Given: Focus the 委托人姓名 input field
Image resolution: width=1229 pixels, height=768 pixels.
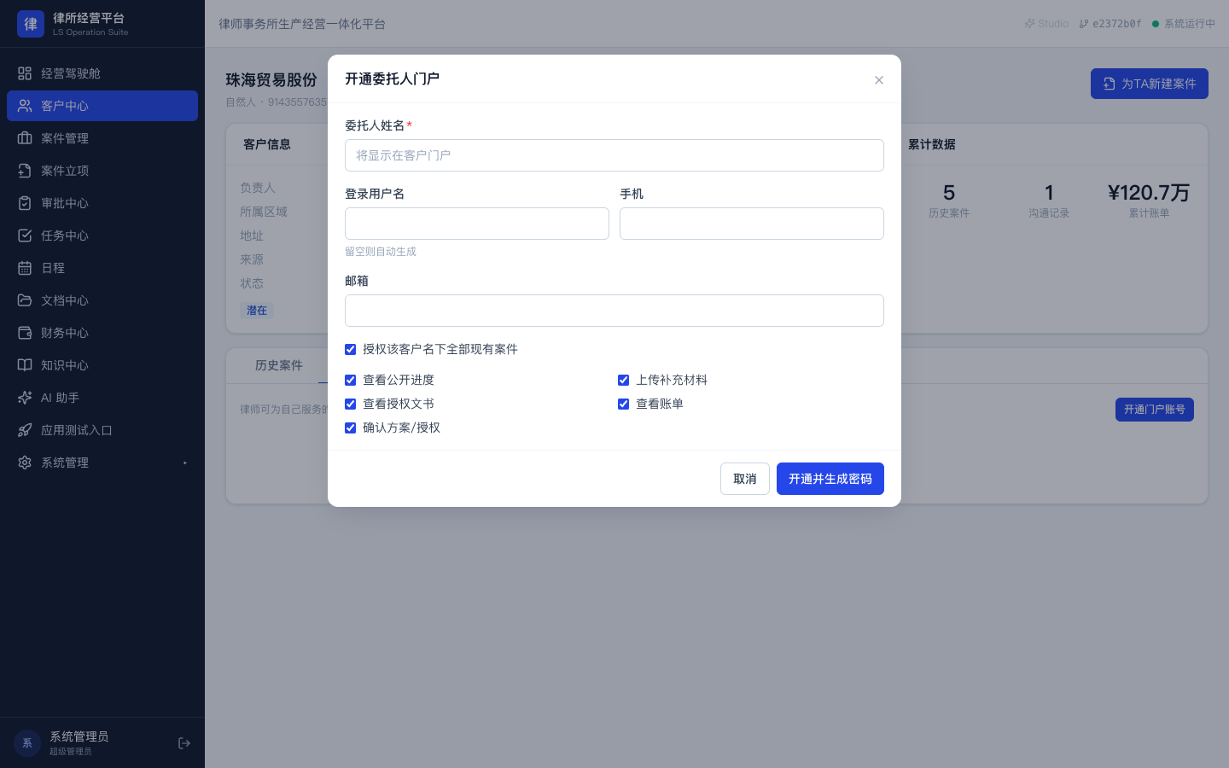Looking at the screenshot, I should point(614,155).
